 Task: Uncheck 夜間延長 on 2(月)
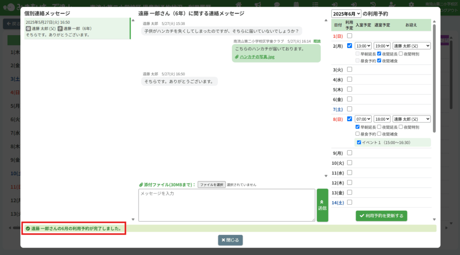(x=379, y=53)
